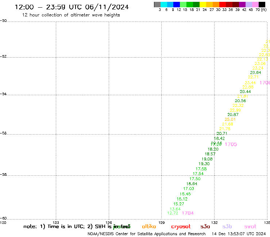Click the black swatch ending the legend
The image size is (270, 237).
click(x=262, y=4)
